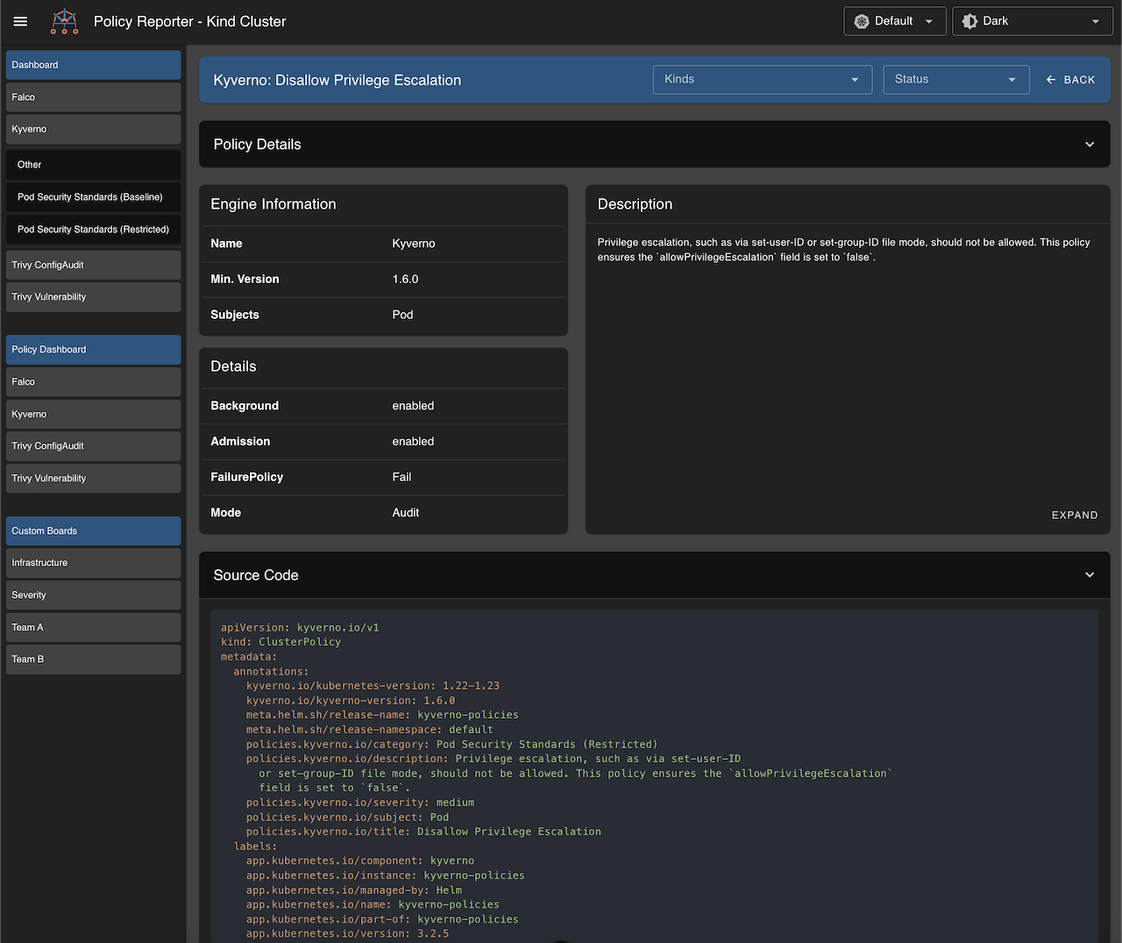Click the Policy Details heading
1122x943 pixels.
[257, 145]
